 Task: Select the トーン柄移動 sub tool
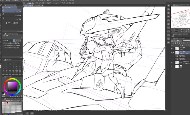coord(12,15)
